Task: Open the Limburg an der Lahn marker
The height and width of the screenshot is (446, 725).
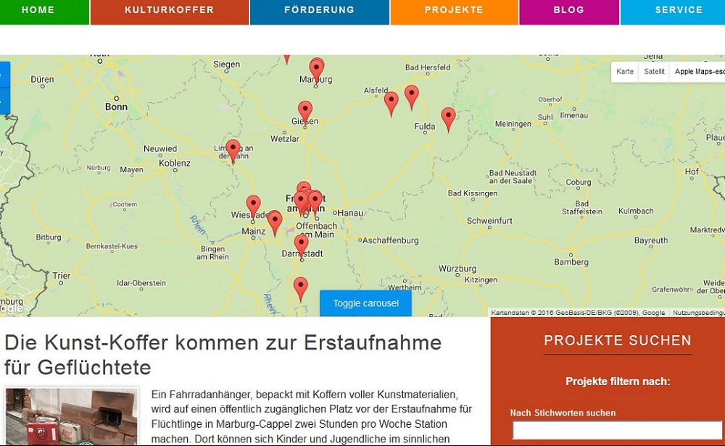Action: point(233,151)
